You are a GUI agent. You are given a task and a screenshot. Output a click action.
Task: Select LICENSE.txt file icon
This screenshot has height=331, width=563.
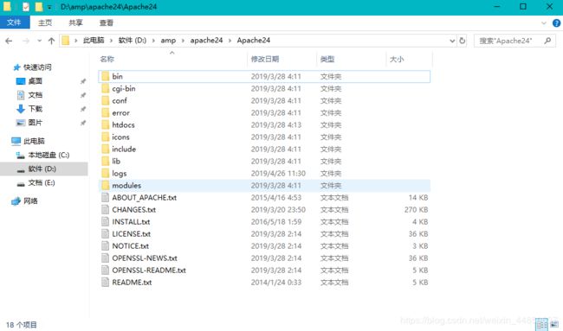[x=105, y=234]
